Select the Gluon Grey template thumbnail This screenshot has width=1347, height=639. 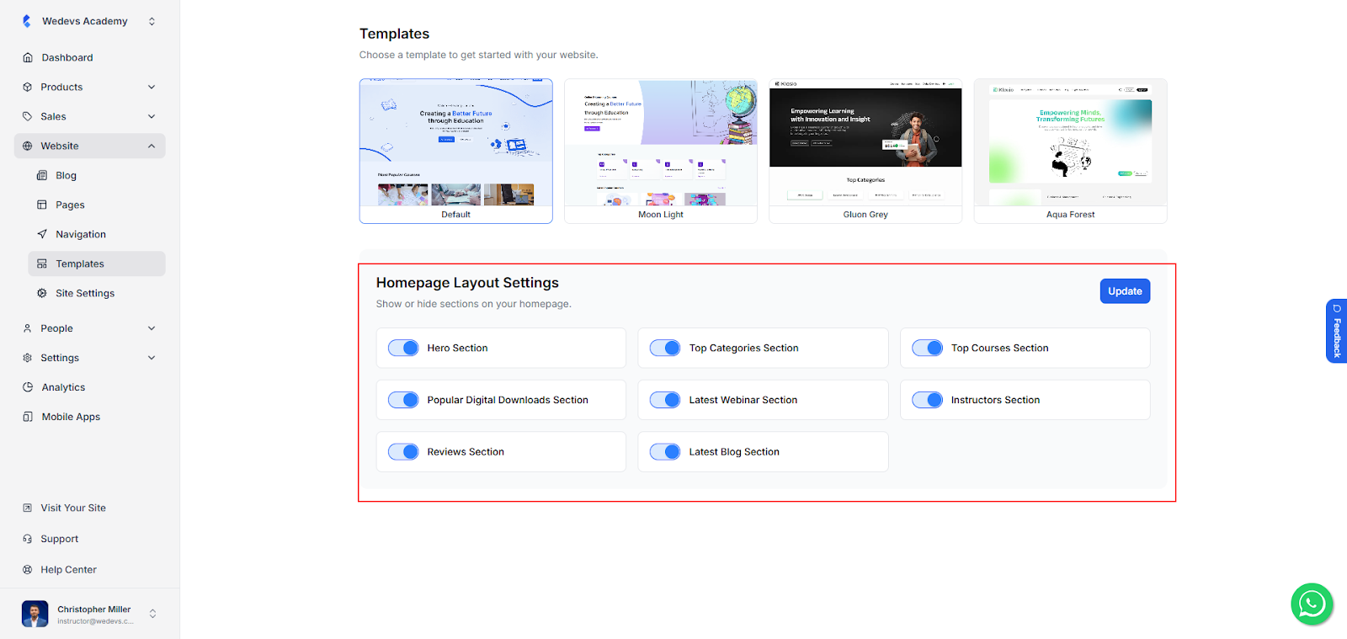point(865,143)
